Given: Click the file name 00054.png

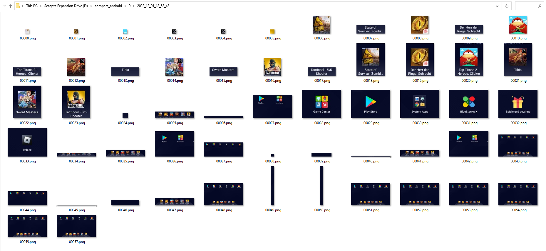Looking at the screenshot, I should (519, 210).
